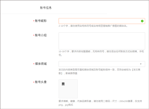
Task: Click red asterisk beside 账号头像
Action: 34,82
